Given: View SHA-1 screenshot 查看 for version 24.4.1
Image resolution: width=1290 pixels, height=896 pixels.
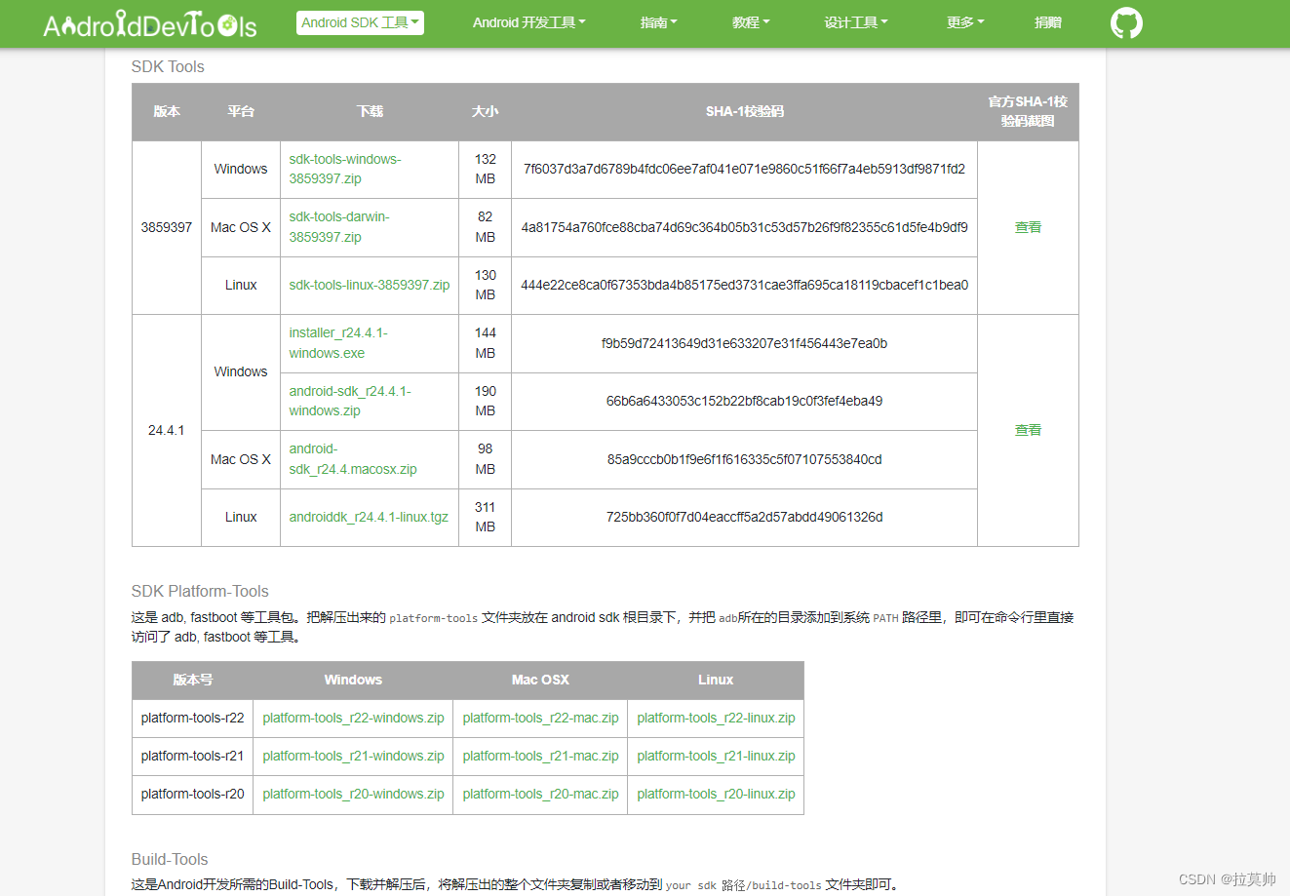Looking at the screenshot, I should click(1028, 430).
